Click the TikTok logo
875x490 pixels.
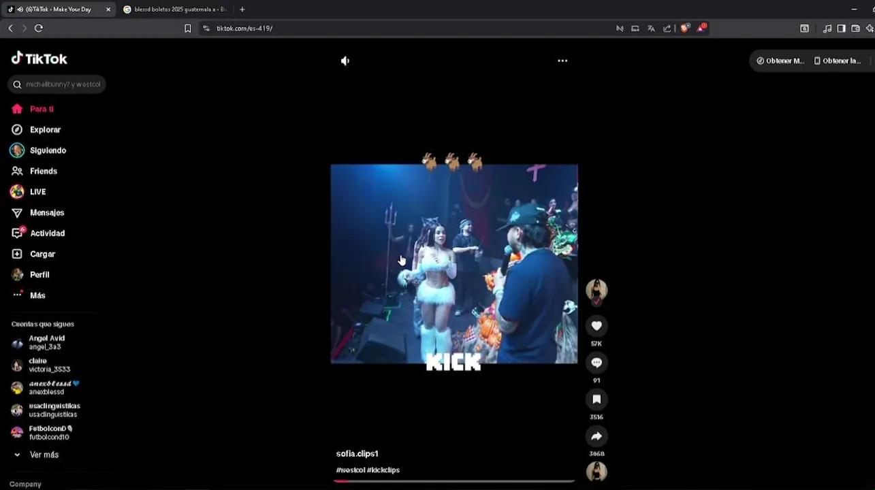click(39, 59)
